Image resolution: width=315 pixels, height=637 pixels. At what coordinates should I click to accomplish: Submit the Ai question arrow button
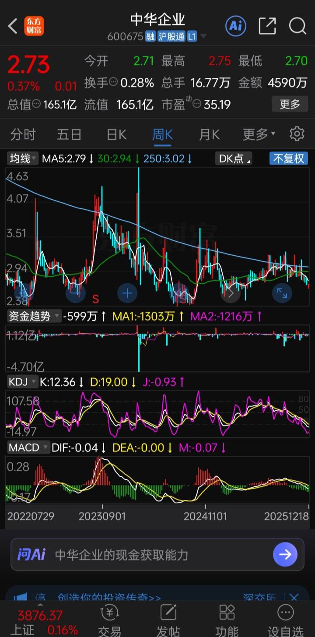pyautogui.click(x=285, y=555)
